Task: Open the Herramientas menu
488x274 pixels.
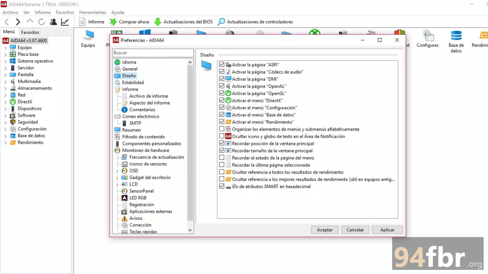Action: tap(93, 12)
